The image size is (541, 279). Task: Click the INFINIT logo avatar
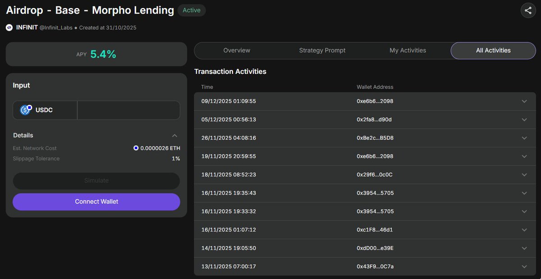tap(9, 27)
